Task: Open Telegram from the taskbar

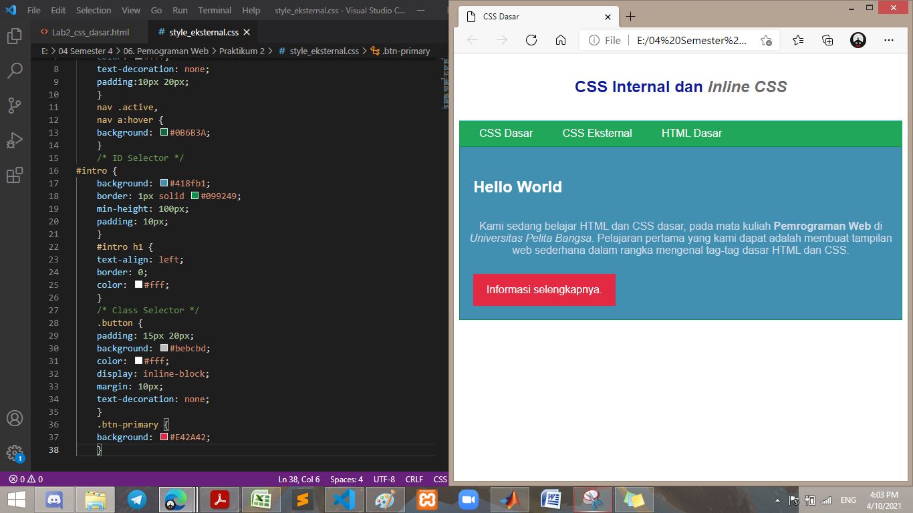Action: pos(137,500)
